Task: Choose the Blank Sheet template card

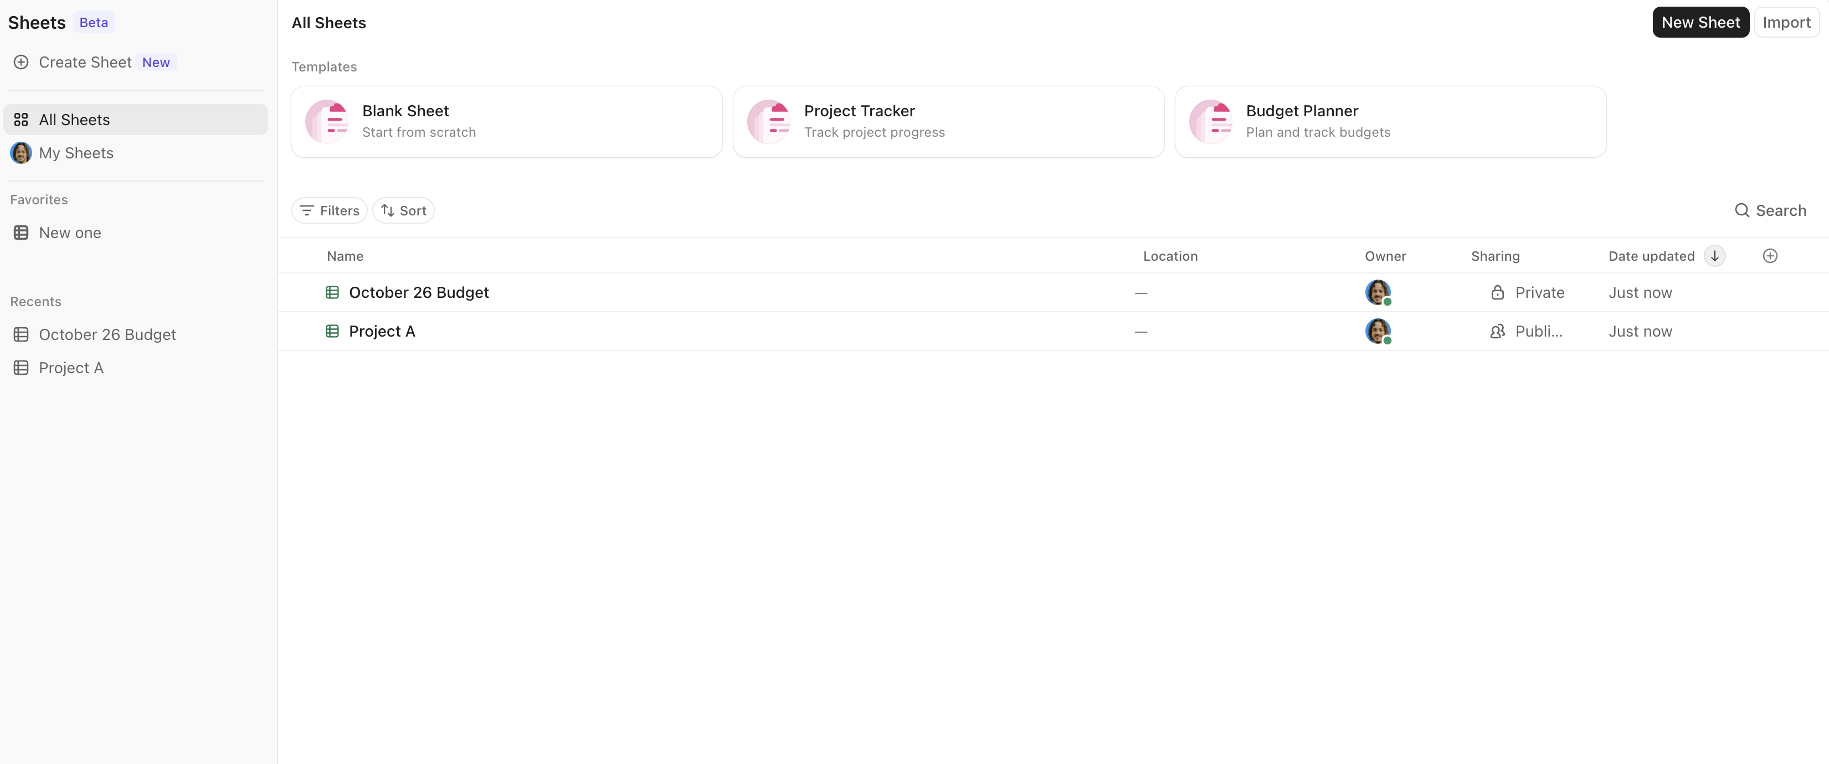Action: coord(507,122)
